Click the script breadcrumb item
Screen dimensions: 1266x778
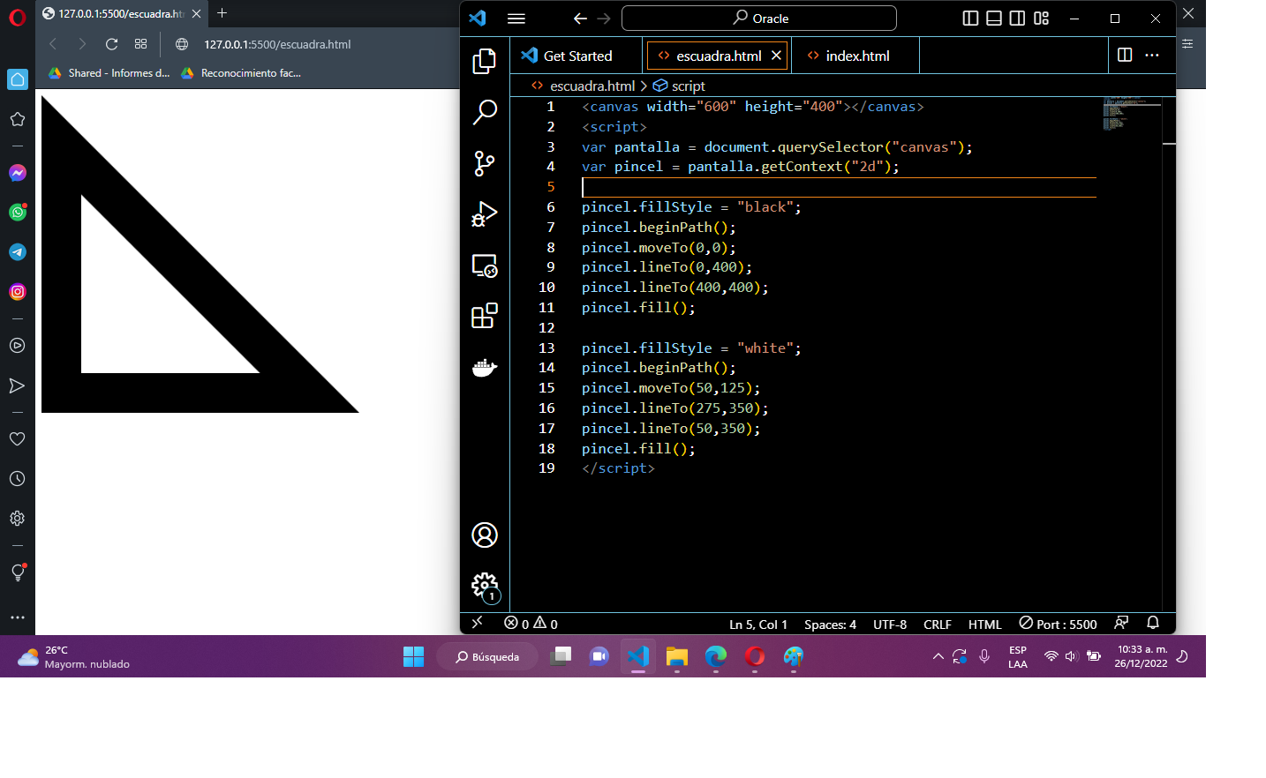pos(679,86)
